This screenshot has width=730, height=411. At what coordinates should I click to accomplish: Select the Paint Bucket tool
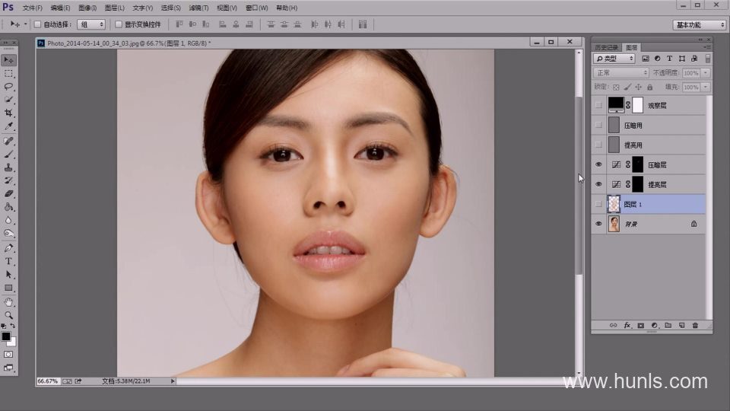click(9, 207)
